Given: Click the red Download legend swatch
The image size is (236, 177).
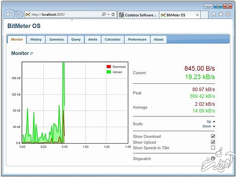Looking at the screenshot, I should [109, 67].
